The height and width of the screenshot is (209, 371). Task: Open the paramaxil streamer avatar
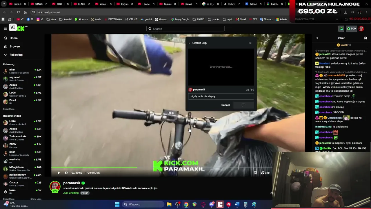(x=55, y=187)
